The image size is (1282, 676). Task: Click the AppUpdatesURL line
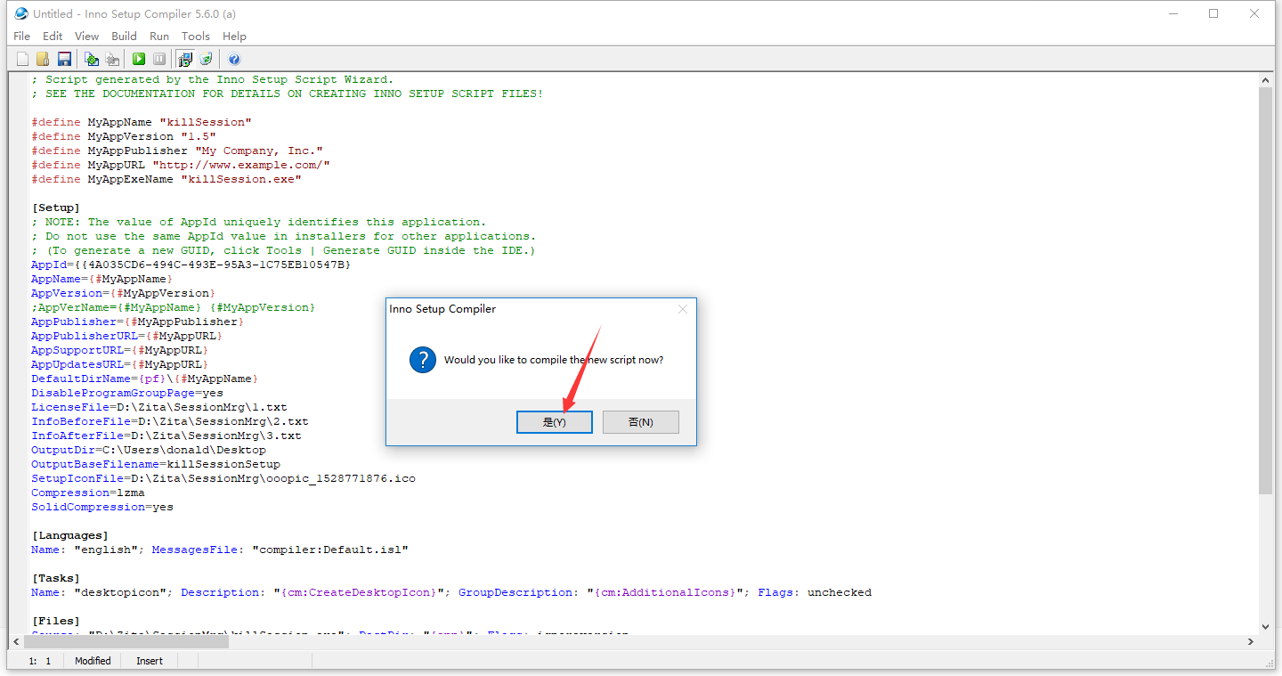click(x=120, y=364)
